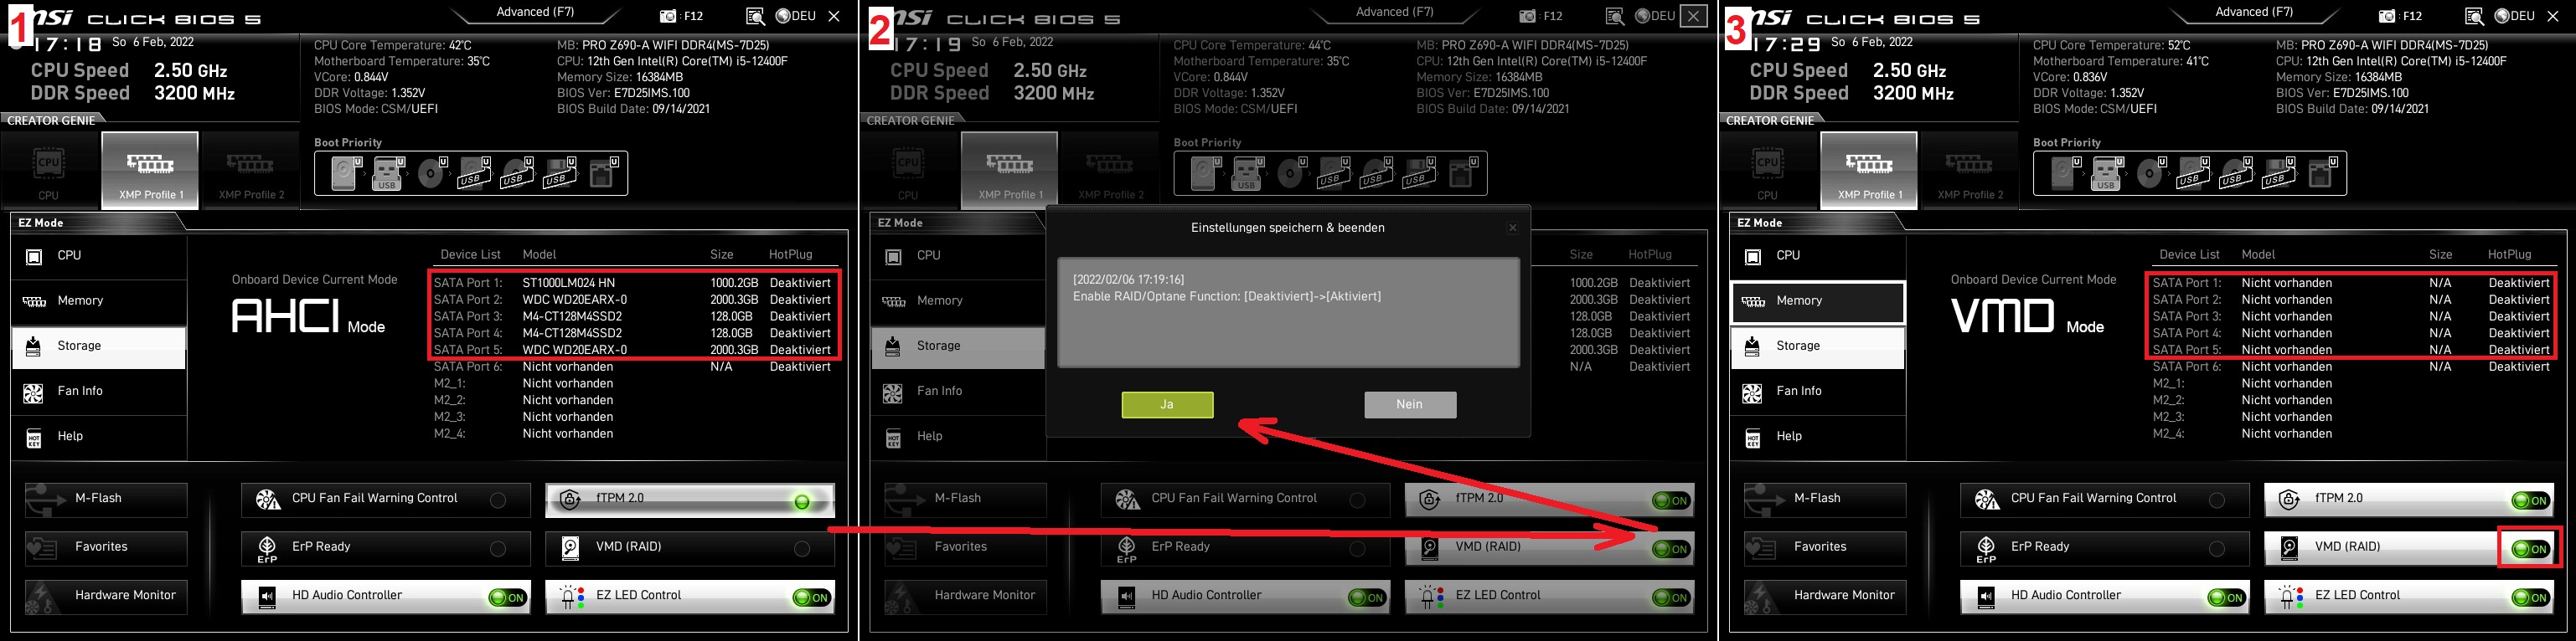Turn off HD Audio Controller in AHCI screen
The width and height of the screenshot is (2576, 641).
pyautogui.click(x=507, y=598)
